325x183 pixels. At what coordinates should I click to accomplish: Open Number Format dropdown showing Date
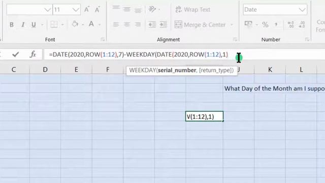coord(275,10)
